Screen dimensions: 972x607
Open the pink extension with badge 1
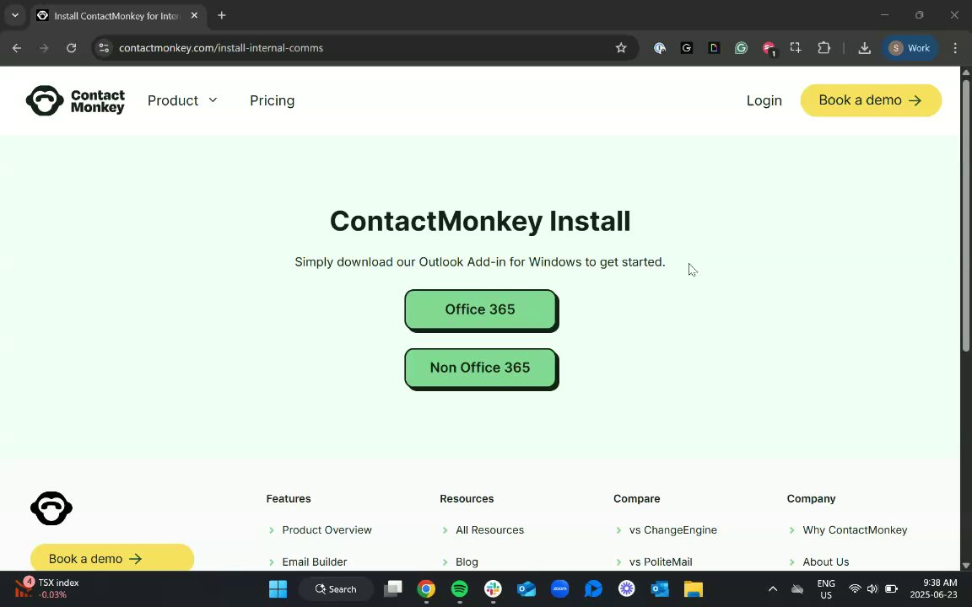coord(769,48)
